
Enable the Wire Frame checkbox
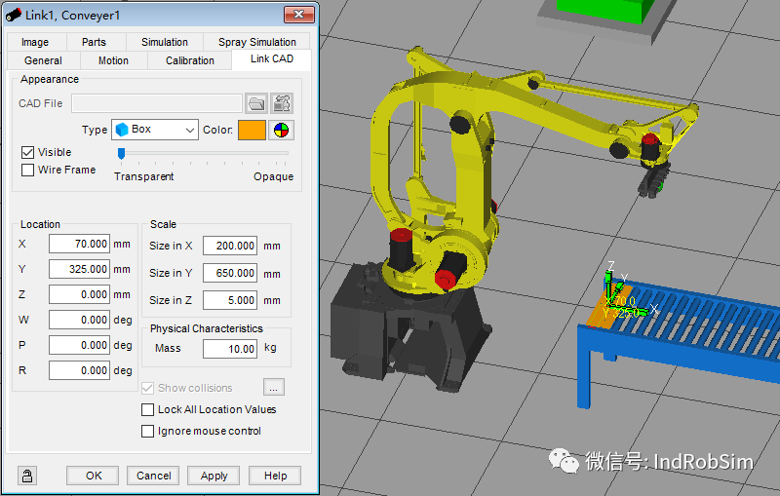click(x=28, y=170)
